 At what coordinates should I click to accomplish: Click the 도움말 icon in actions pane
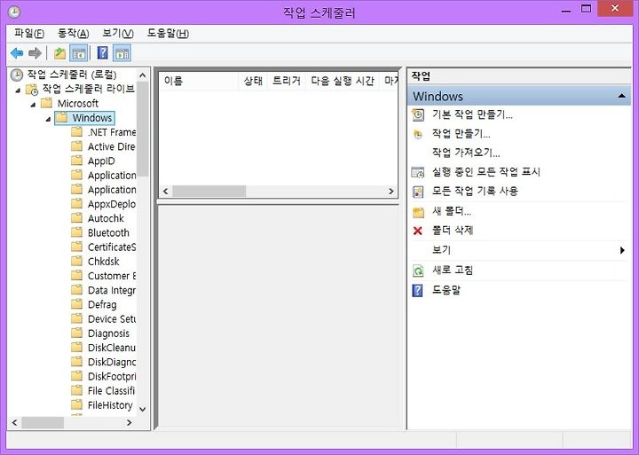coord(417,290)
